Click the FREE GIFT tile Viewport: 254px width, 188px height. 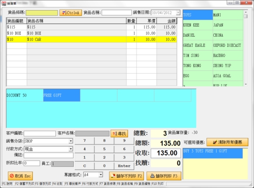62,95
